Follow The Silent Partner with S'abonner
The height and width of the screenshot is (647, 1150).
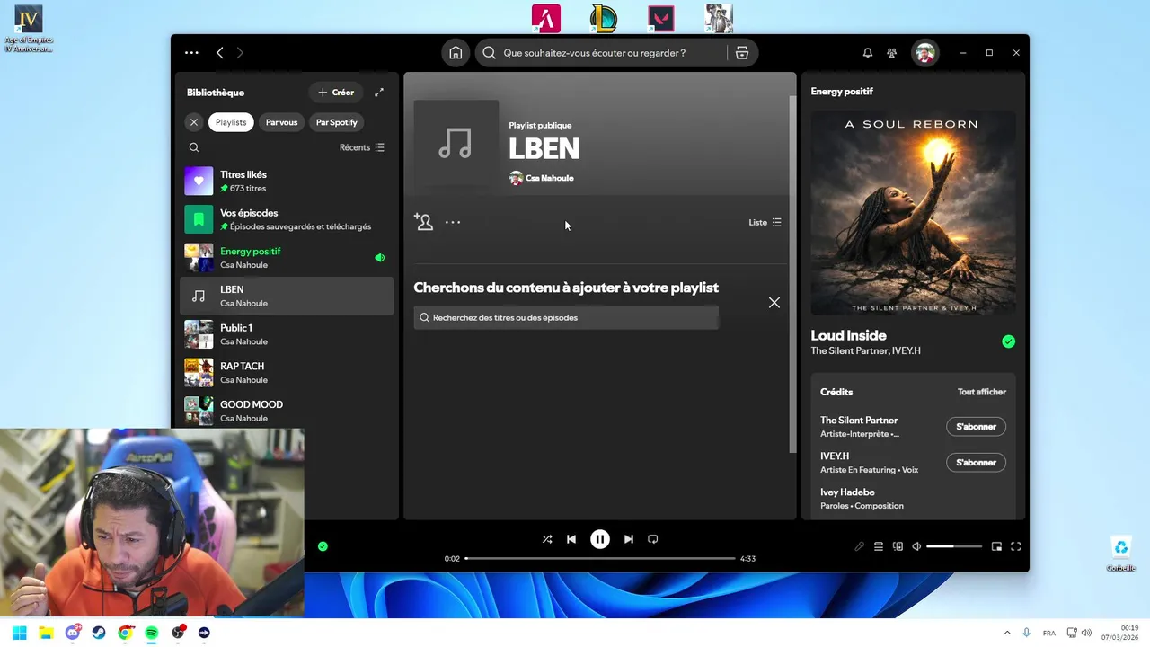[x=976, y=427]
